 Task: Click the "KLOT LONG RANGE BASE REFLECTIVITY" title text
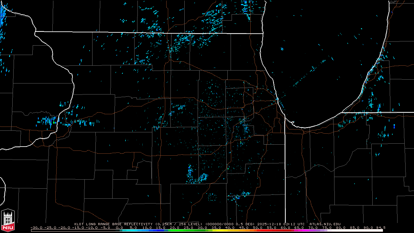pos(113,224)
